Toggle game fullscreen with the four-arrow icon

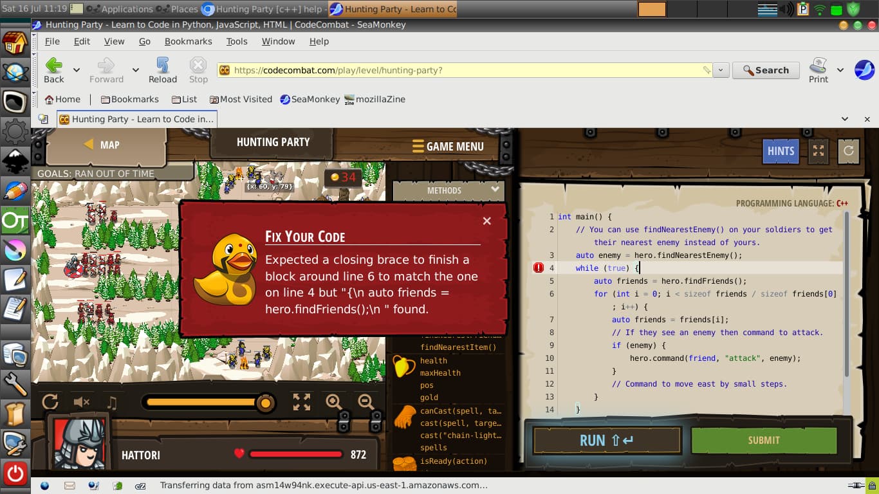click(302, 402)
